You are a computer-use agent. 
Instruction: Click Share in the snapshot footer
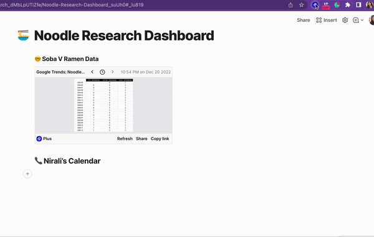[141, 139]
